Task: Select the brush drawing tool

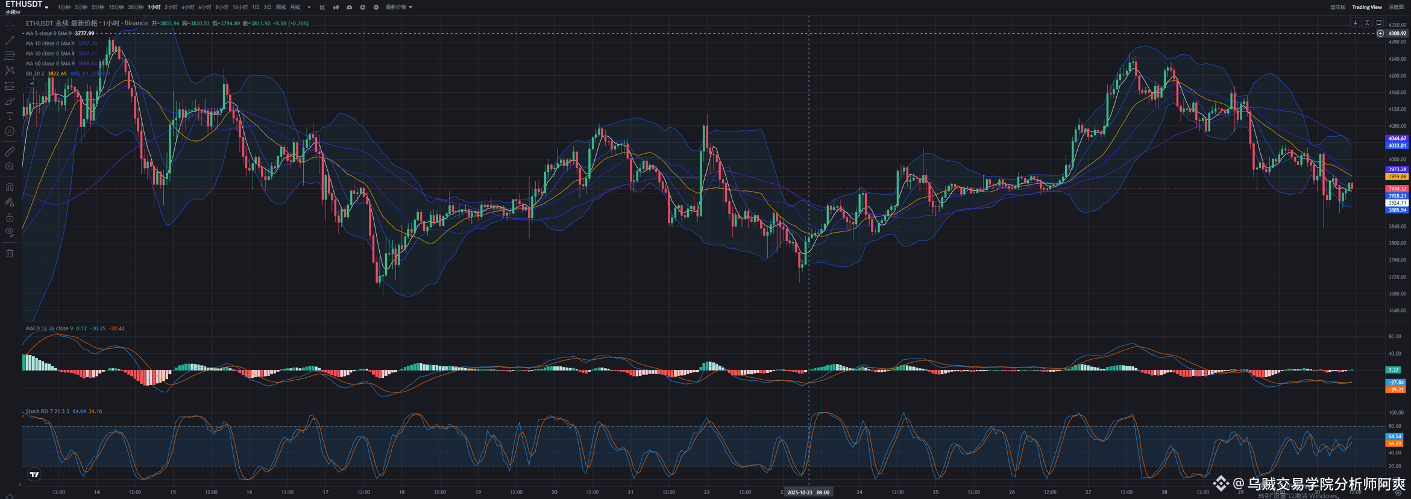Action: pos(10,101)
